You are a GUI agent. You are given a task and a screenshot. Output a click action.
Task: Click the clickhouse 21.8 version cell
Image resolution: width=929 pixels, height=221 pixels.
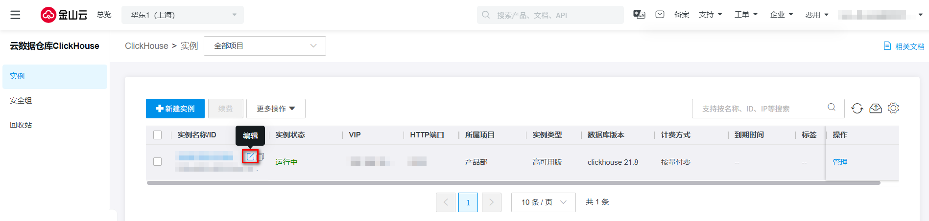pos(613,162)
